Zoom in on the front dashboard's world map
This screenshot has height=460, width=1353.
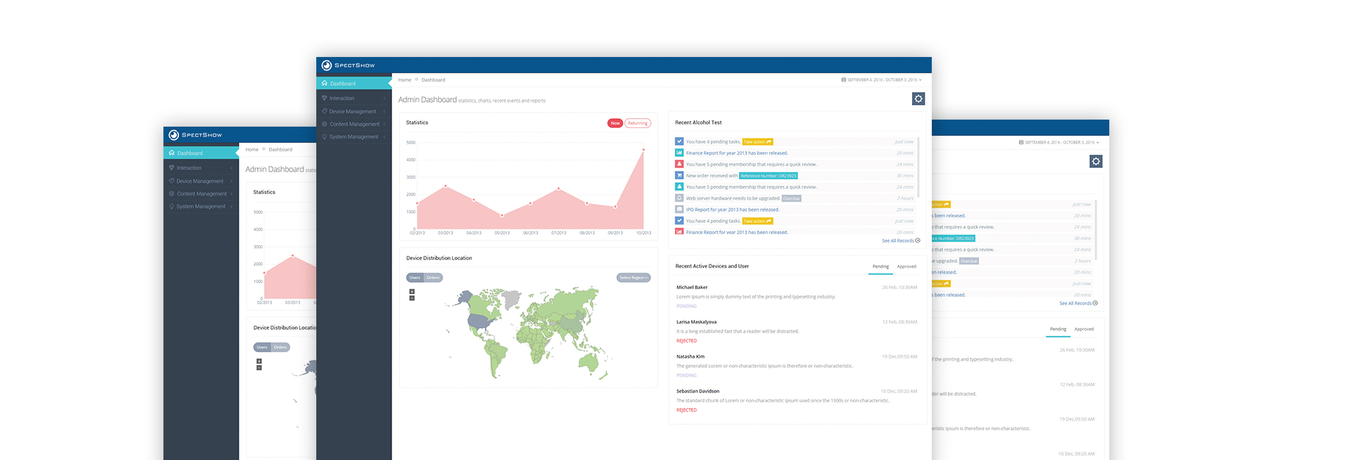[x=412, y=291]
